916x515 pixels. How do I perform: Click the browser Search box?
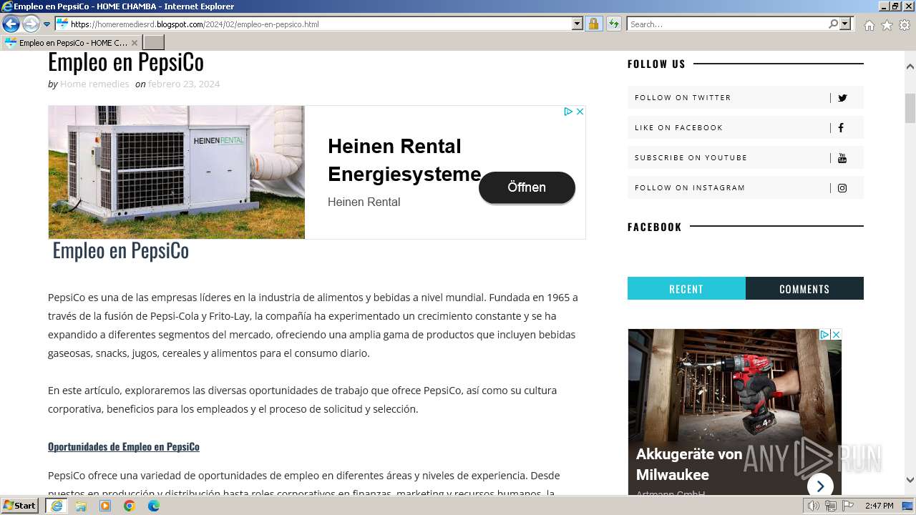coord(728,24)
